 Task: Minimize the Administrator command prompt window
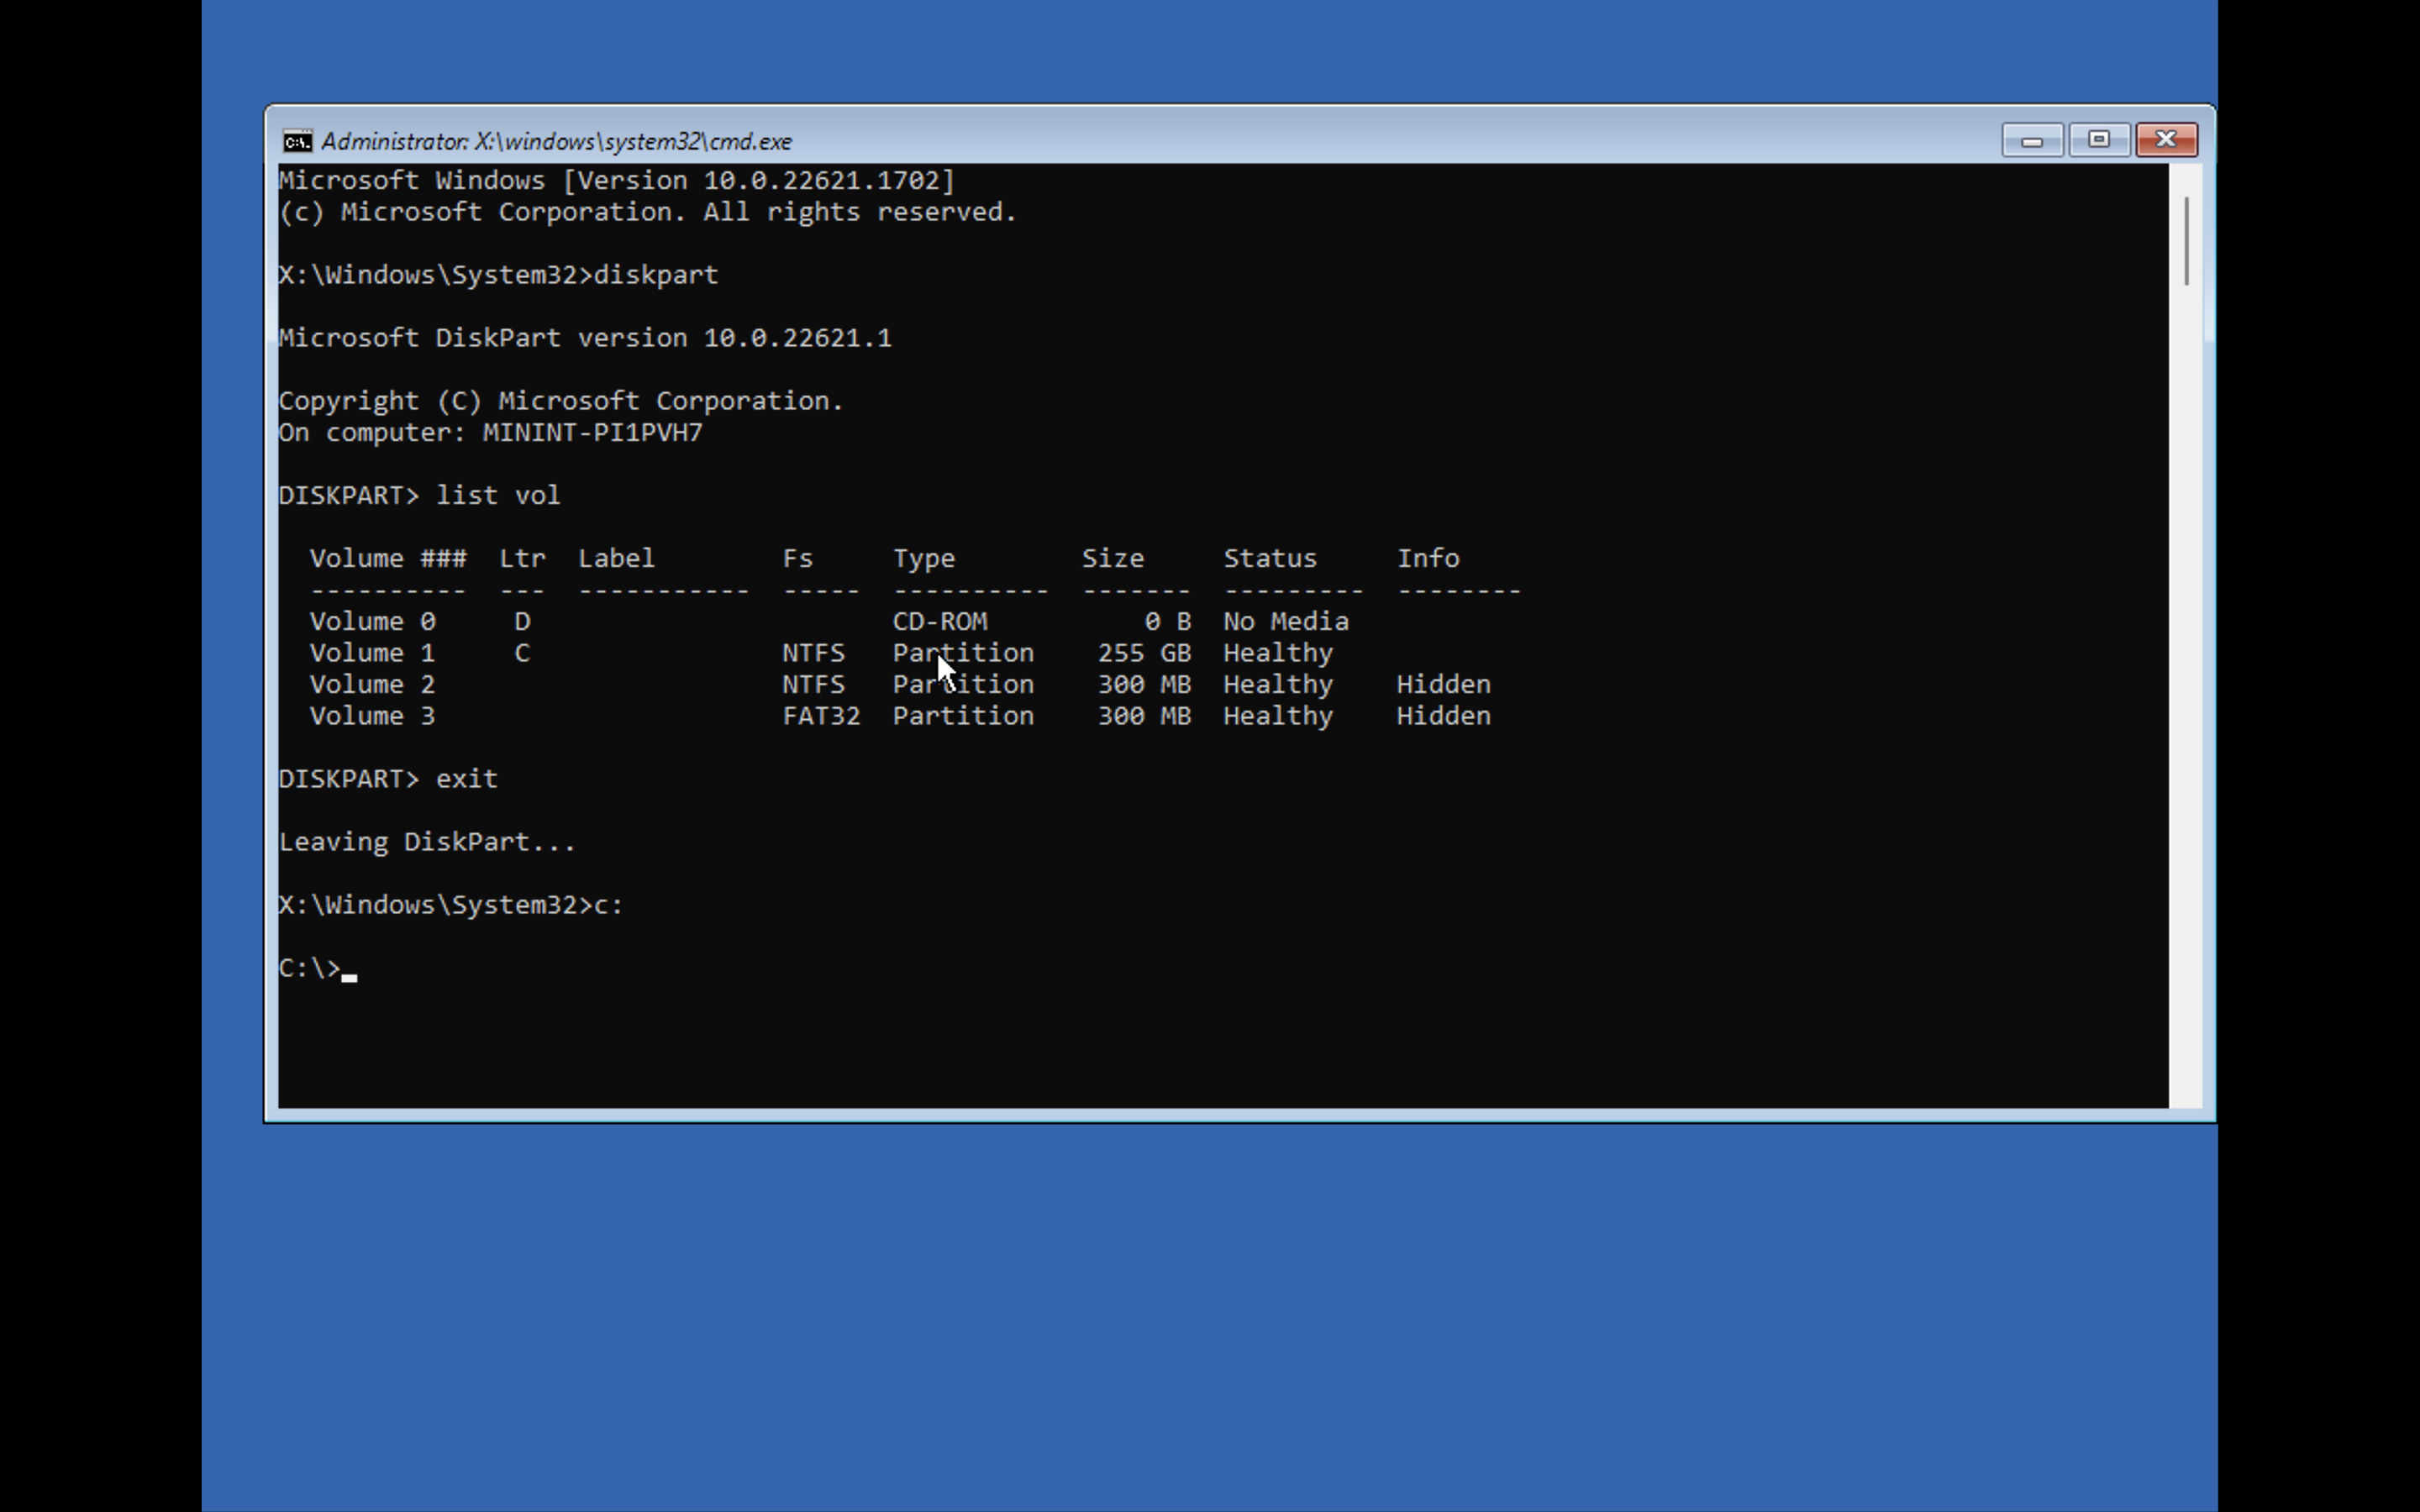[2031, 140]
